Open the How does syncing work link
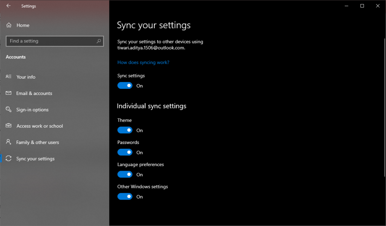Screen dimensions: 386x226 (143, 62)
